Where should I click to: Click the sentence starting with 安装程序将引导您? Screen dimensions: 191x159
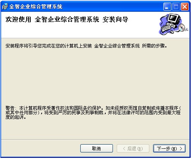86,46
